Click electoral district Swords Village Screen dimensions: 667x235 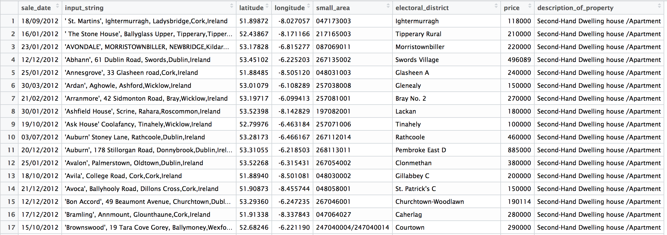point(417,60)
